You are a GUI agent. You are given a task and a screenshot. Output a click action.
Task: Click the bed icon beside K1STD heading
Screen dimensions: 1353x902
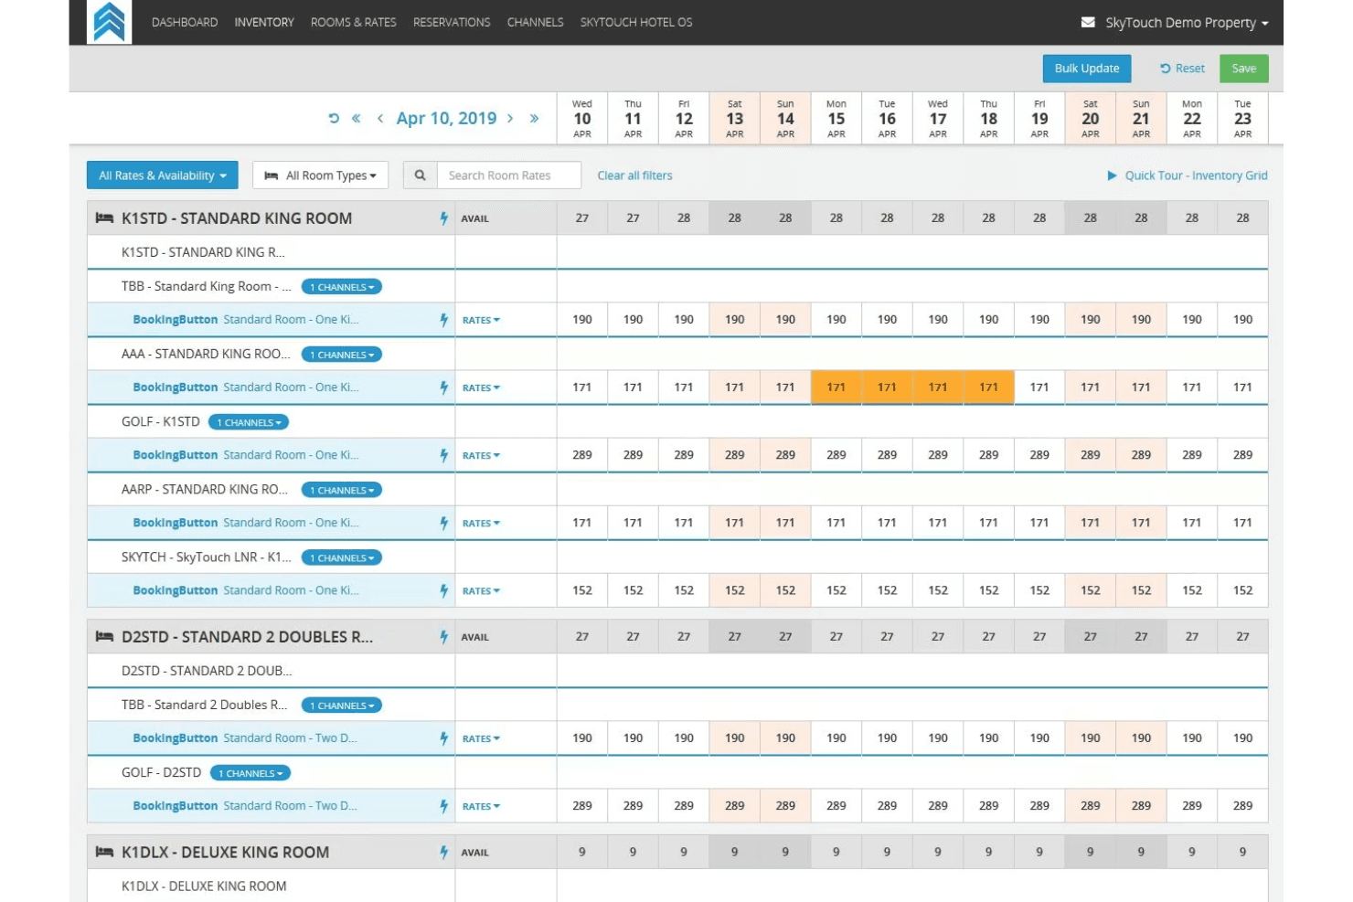105,218
